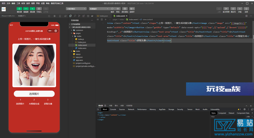Open 文件 menu
Screen dimensions: 254x138
coord(8,3)
